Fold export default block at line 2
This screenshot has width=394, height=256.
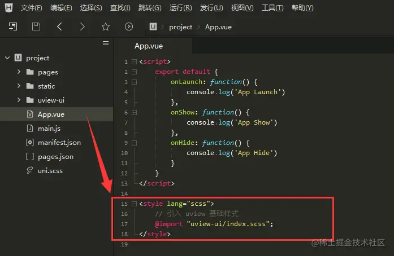[134, 72]
